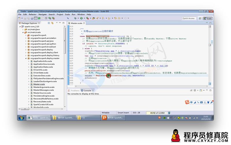The height and width of the screenshot is (145, 231).
Task: Click the green Run button icon
Action: tap(81, 18)
